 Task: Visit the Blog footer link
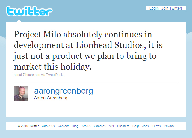tap(75, 126)
